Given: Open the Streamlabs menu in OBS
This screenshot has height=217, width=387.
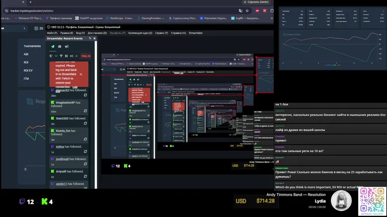Looking at the screenshot, I should click(x=196, y=33).
